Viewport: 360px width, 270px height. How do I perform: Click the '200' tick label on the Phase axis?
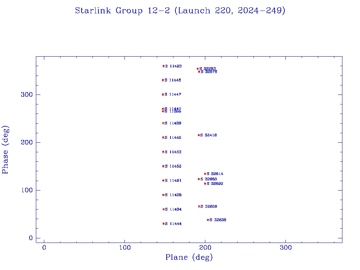click(x=27, y=142)
